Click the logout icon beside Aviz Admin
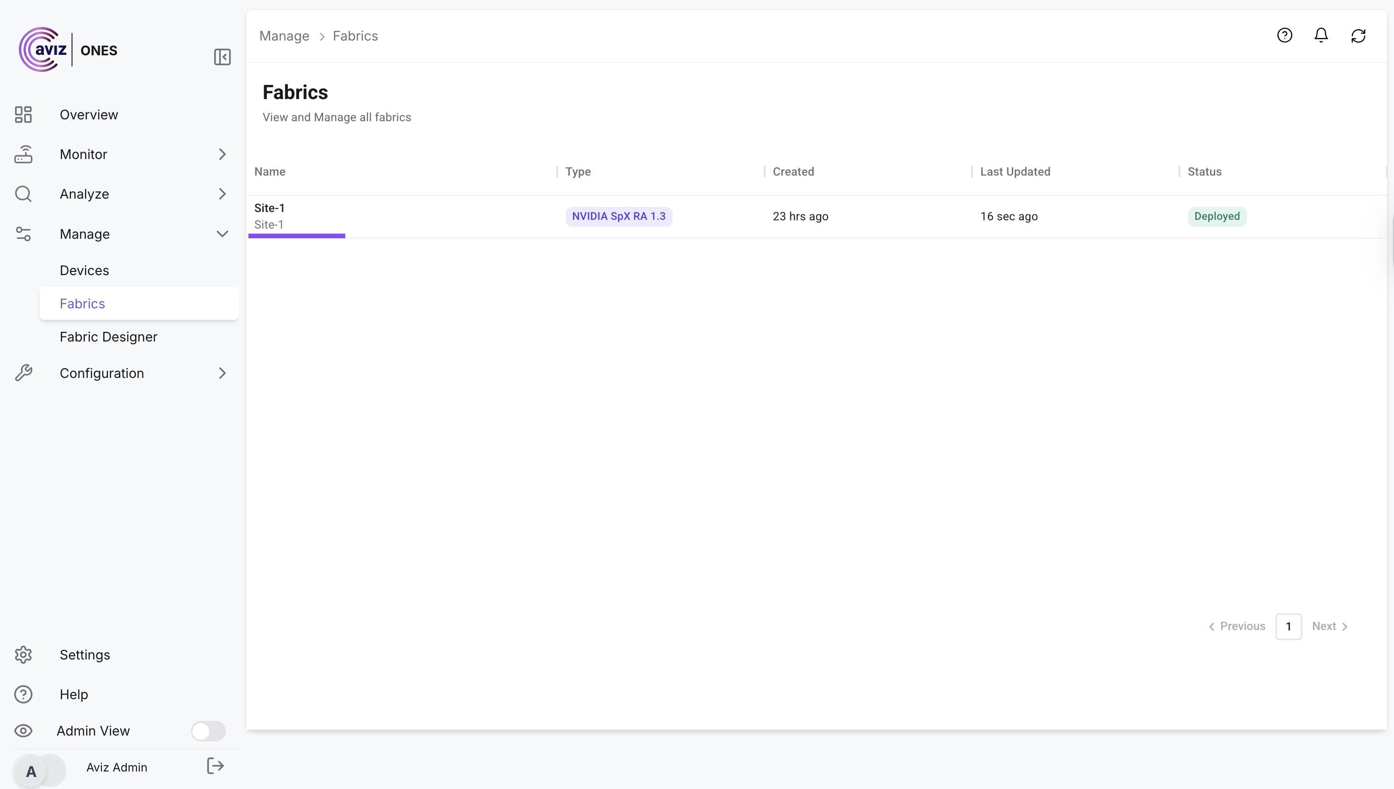Image resolution: width=1394 pixels, height=789 pixels. [x=215, y=765]
